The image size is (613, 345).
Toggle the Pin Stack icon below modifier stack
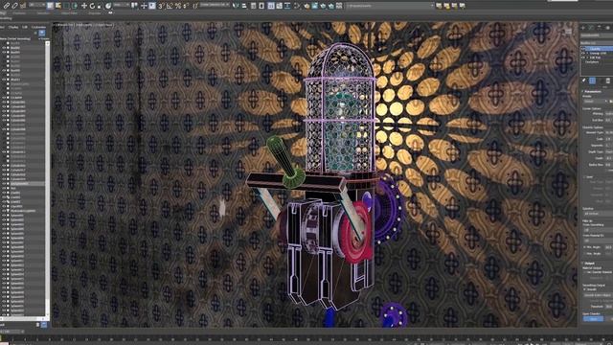coord(584,80)
